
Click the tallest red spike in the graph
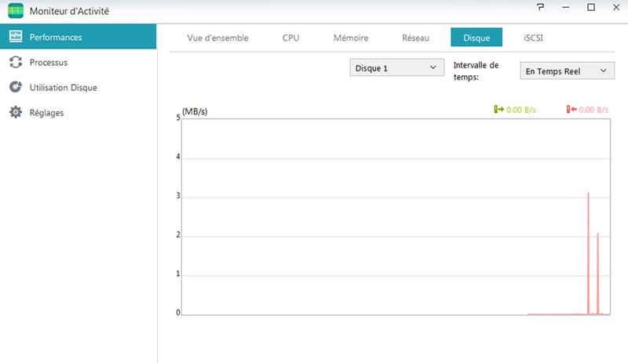coord(588,252)
